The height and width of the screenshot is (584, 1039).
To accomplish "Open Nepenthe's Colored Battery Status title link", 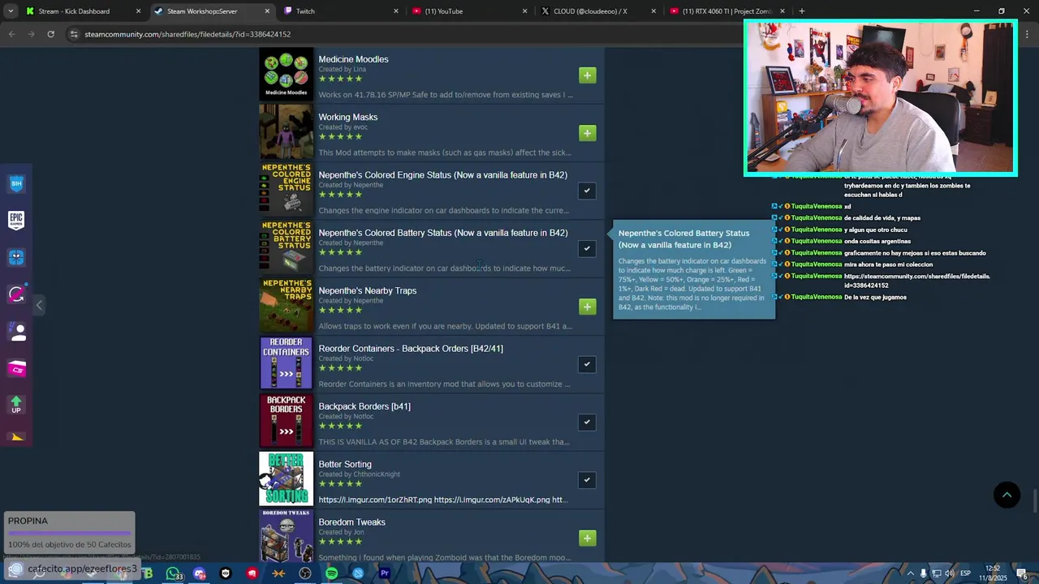I will [x=443, y=233].
